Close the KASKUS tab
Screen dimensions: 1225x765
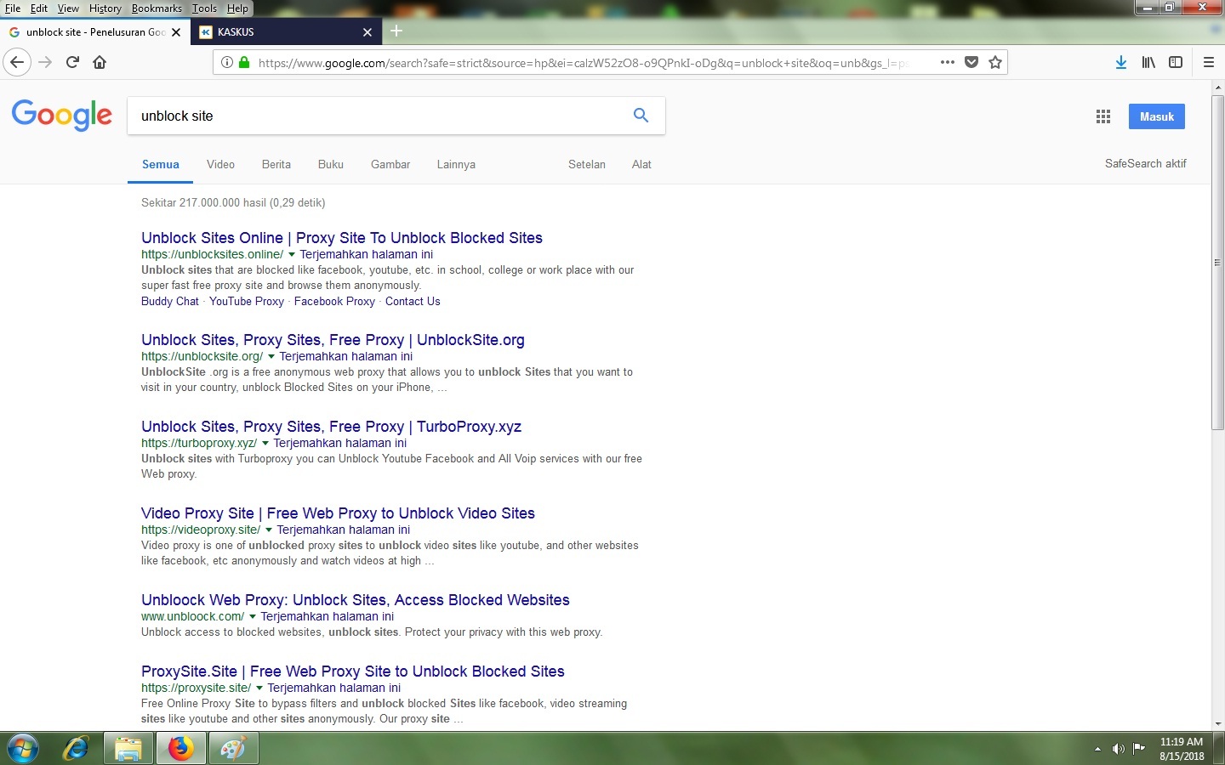coord(367,32)
